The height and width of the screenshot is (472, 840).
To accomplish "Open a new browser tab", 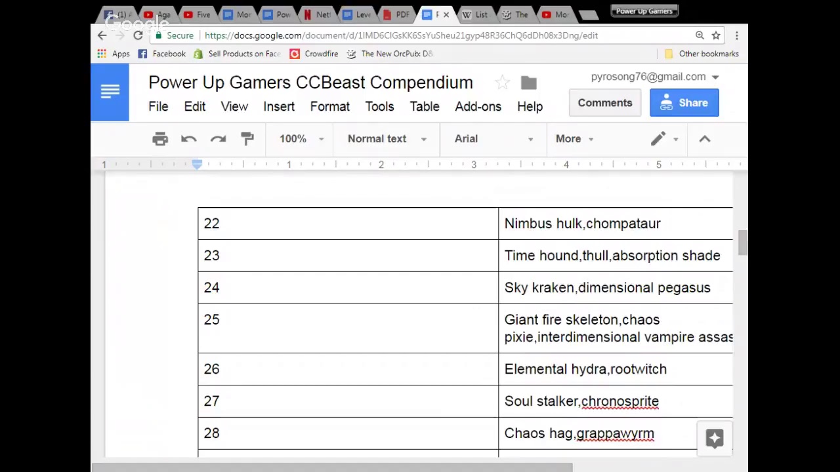I will pos(589,14).
